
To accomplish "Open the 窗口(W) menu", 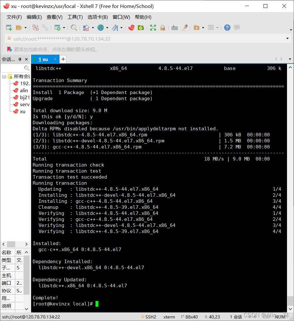I will coord(121,17).
